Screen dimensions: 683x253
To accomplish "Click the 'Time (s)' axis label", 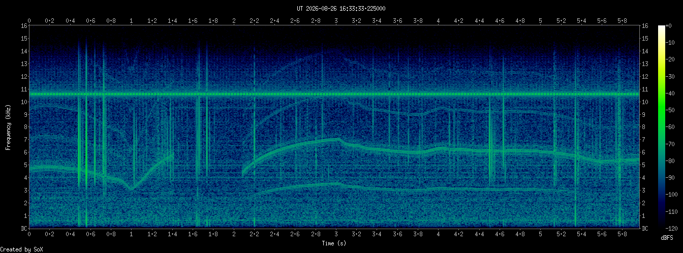I will [x=334, y=243].
